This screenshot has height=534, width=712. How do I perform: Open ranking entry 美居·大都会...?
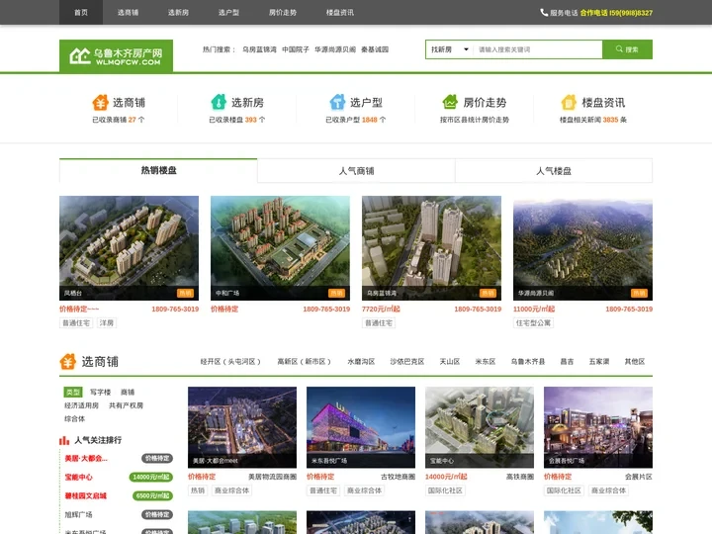(86, 458)
